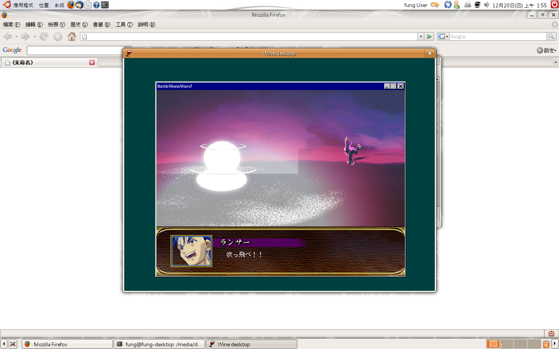
Task: Open the Ubuntu logo applications menu
Action: tap(7, 5)
